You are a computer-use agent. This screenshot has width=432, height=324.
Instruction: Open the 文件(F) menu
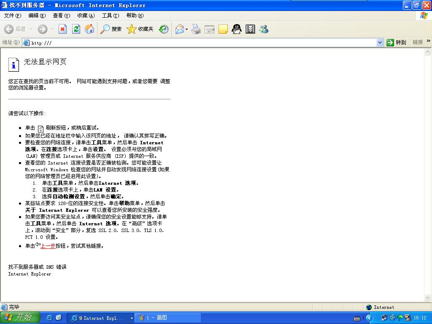(12, 16)
